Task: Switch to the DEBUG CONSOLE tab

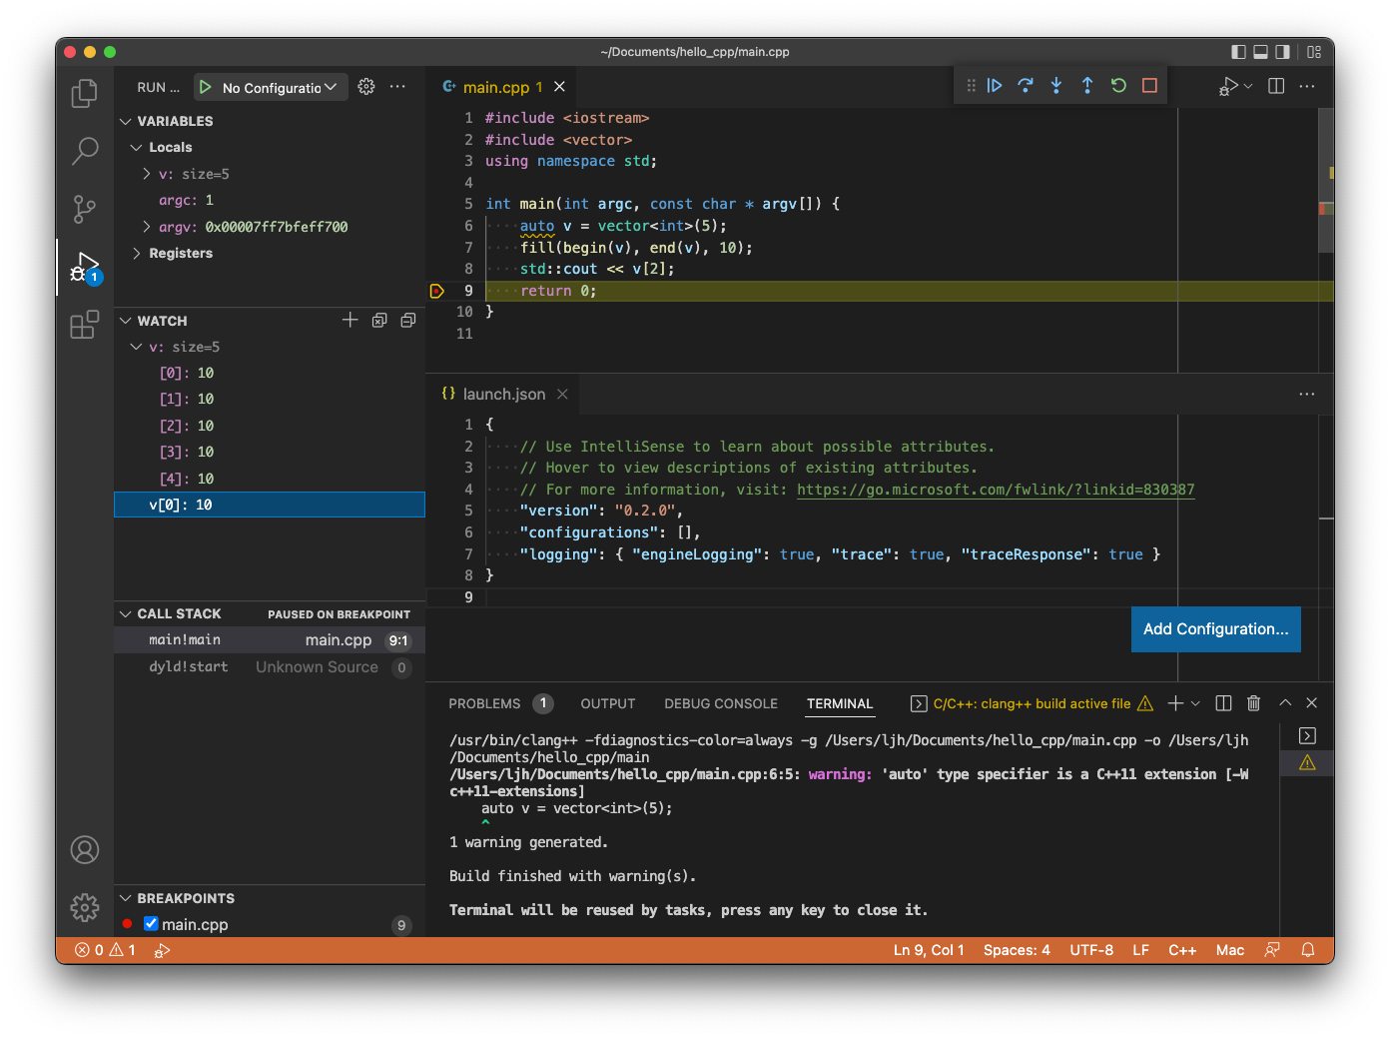Action: coord(720,703)
